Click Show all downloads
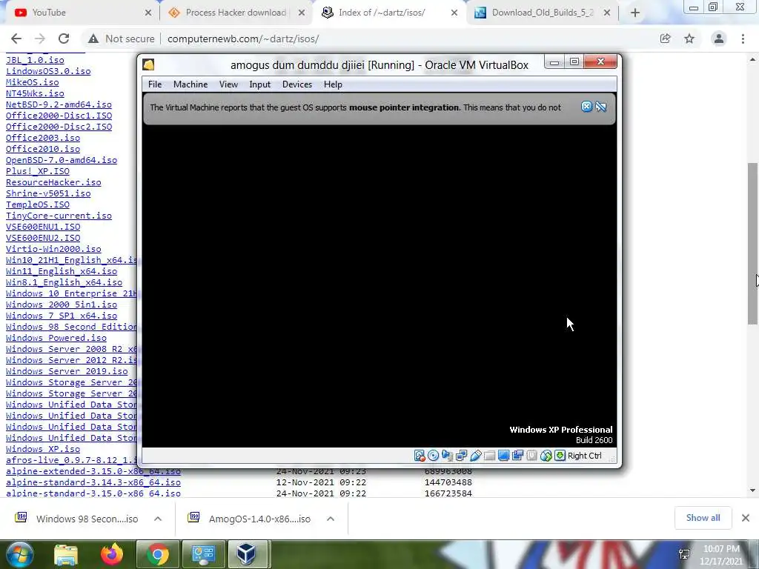The image size is (759, 569). 703,518
